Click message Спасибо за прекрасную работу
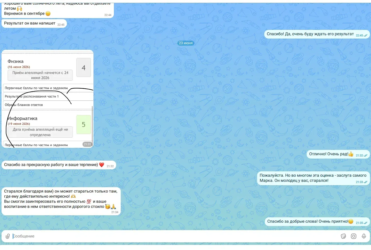This screenshot has height=250, width=371. point(59,165)
